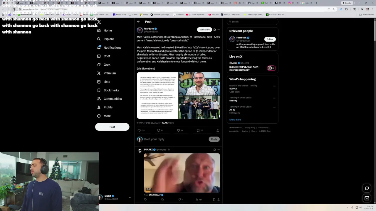This screenshot has width=376, height=211.
Task: Open the Contexto bookmark
Action: (178, 15)
